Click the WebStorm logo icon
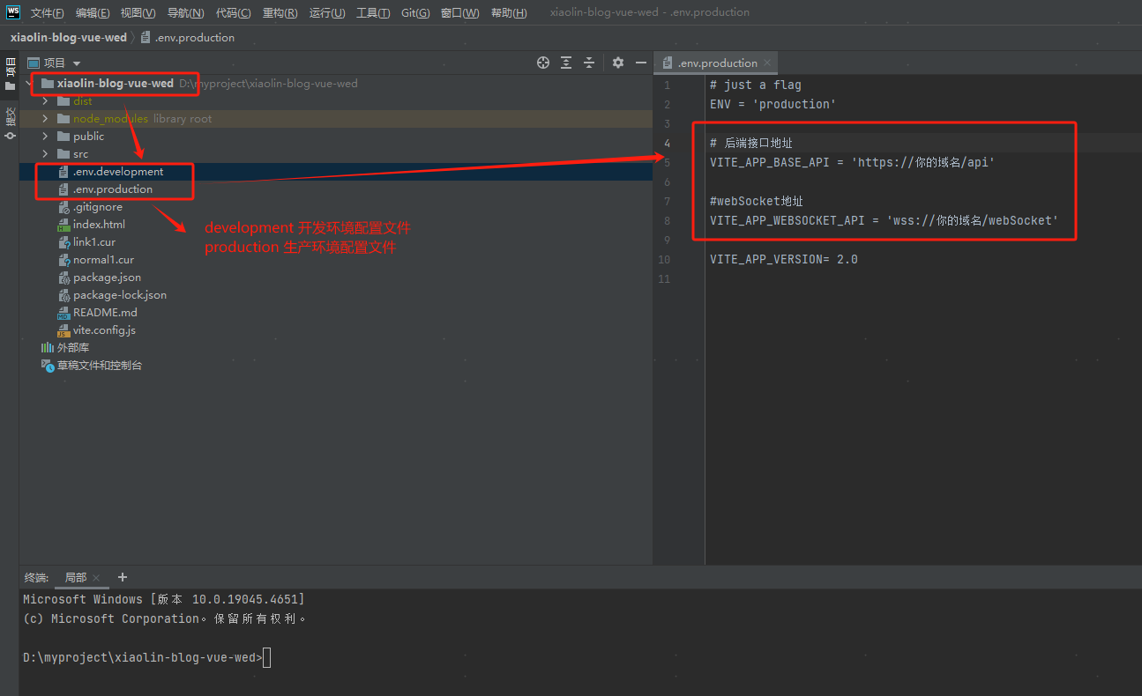The image size is (1142, 696). (12, 12)
